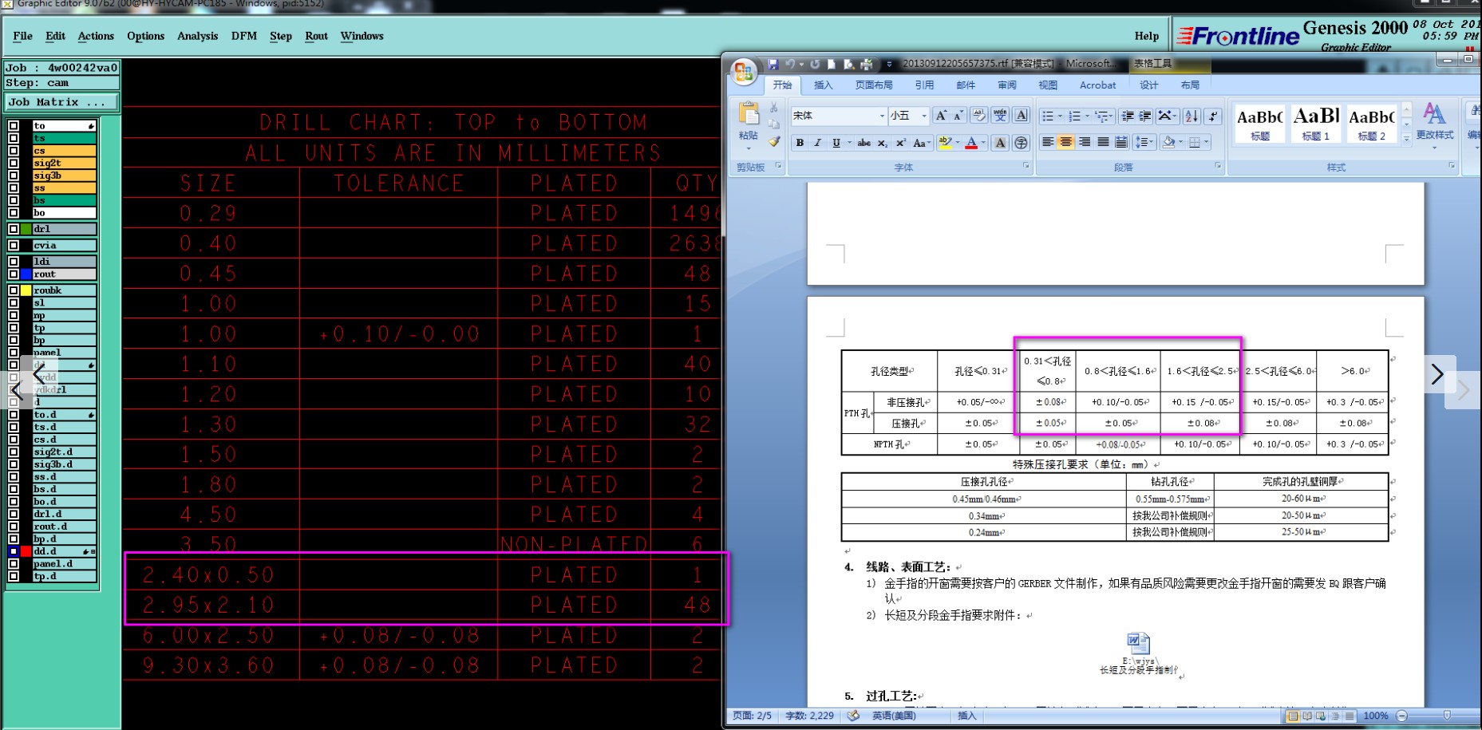Align text right
This screenshot has width=1482, height=730.
click(1085, 142)
